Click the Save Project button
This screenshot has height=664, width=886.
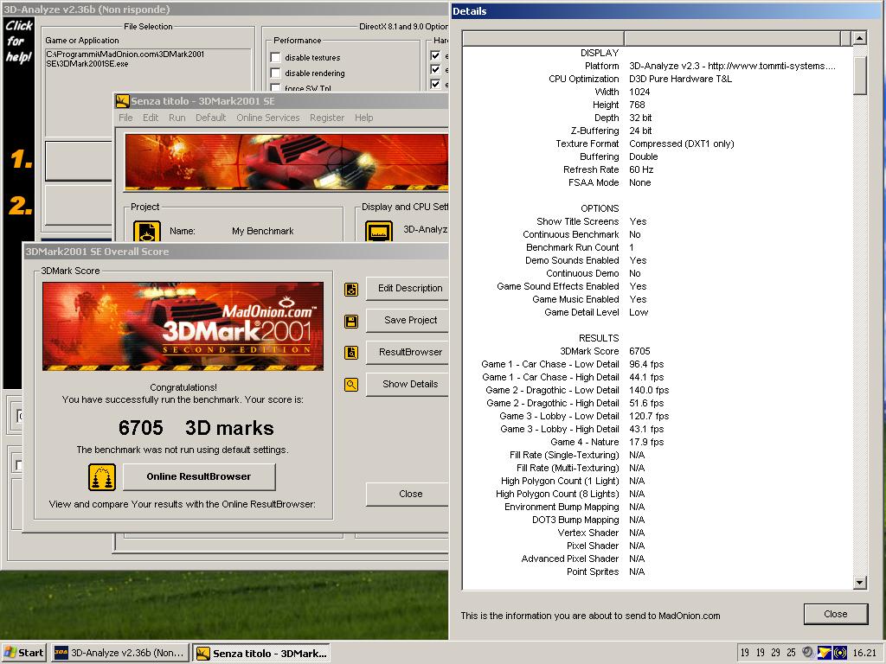[x=407, y=320]
